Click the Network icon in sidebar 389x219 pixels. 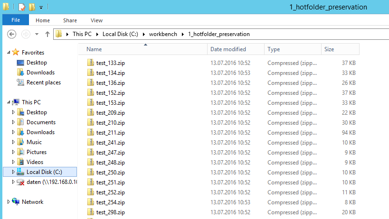16,202
